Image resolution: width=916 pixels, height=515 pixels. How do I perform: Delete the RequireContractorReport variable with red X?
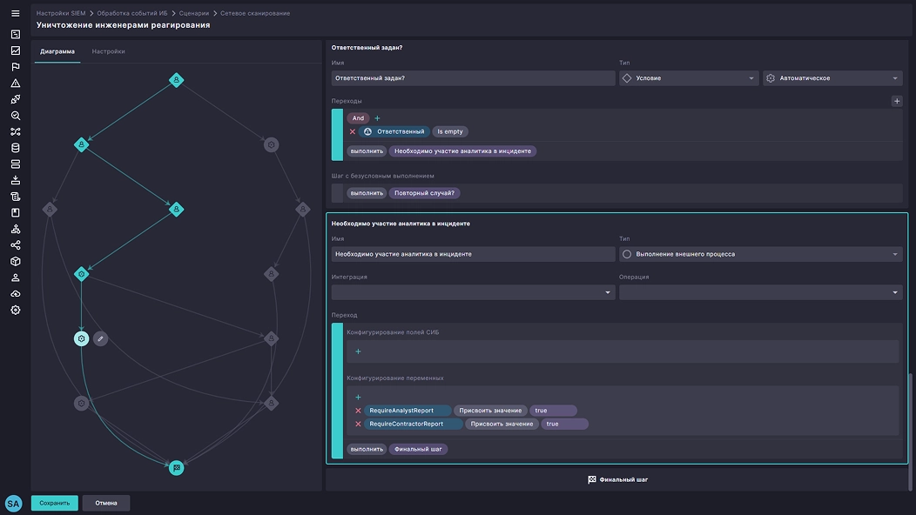pos(358,425)
